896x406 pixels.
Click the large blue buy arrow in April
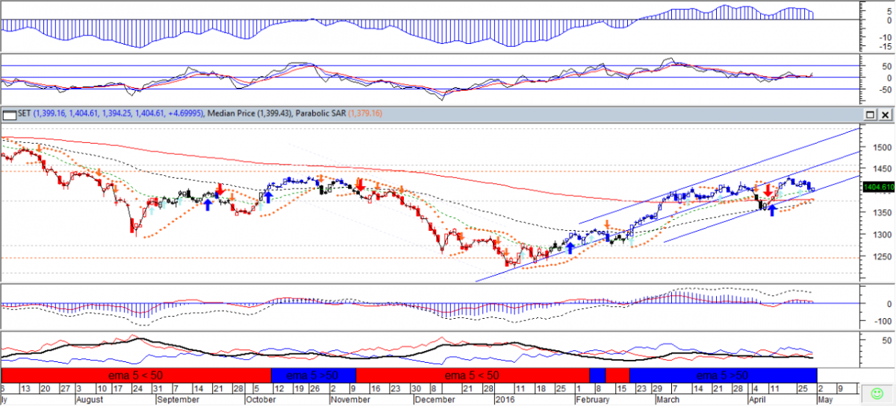pos(772,211)
